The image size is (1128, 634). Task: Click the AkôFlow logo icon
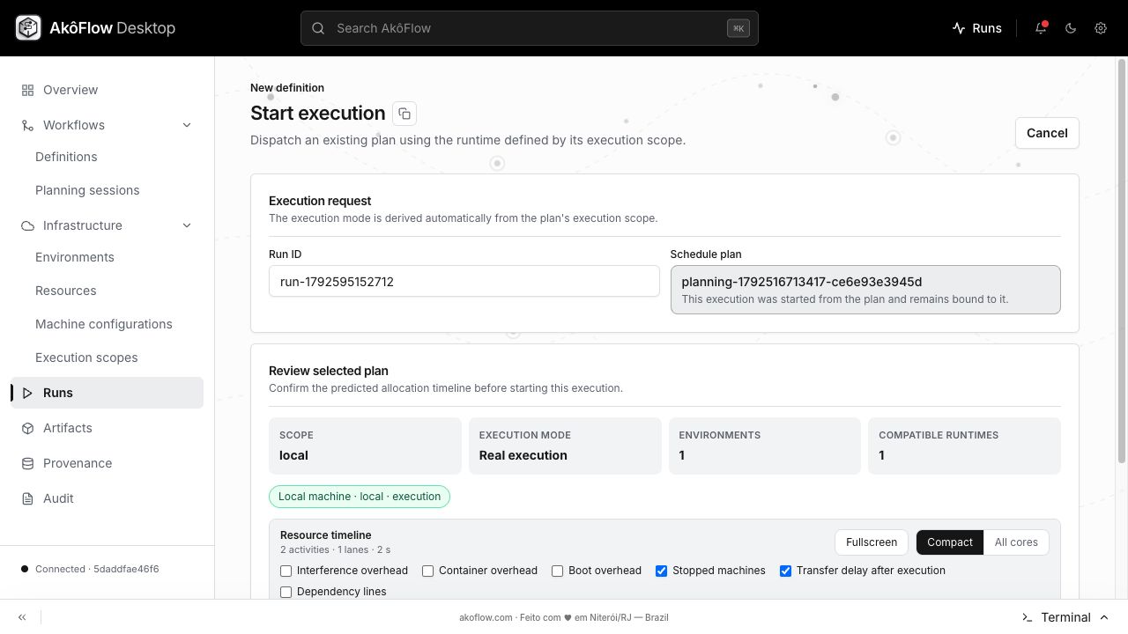point(28,28)
